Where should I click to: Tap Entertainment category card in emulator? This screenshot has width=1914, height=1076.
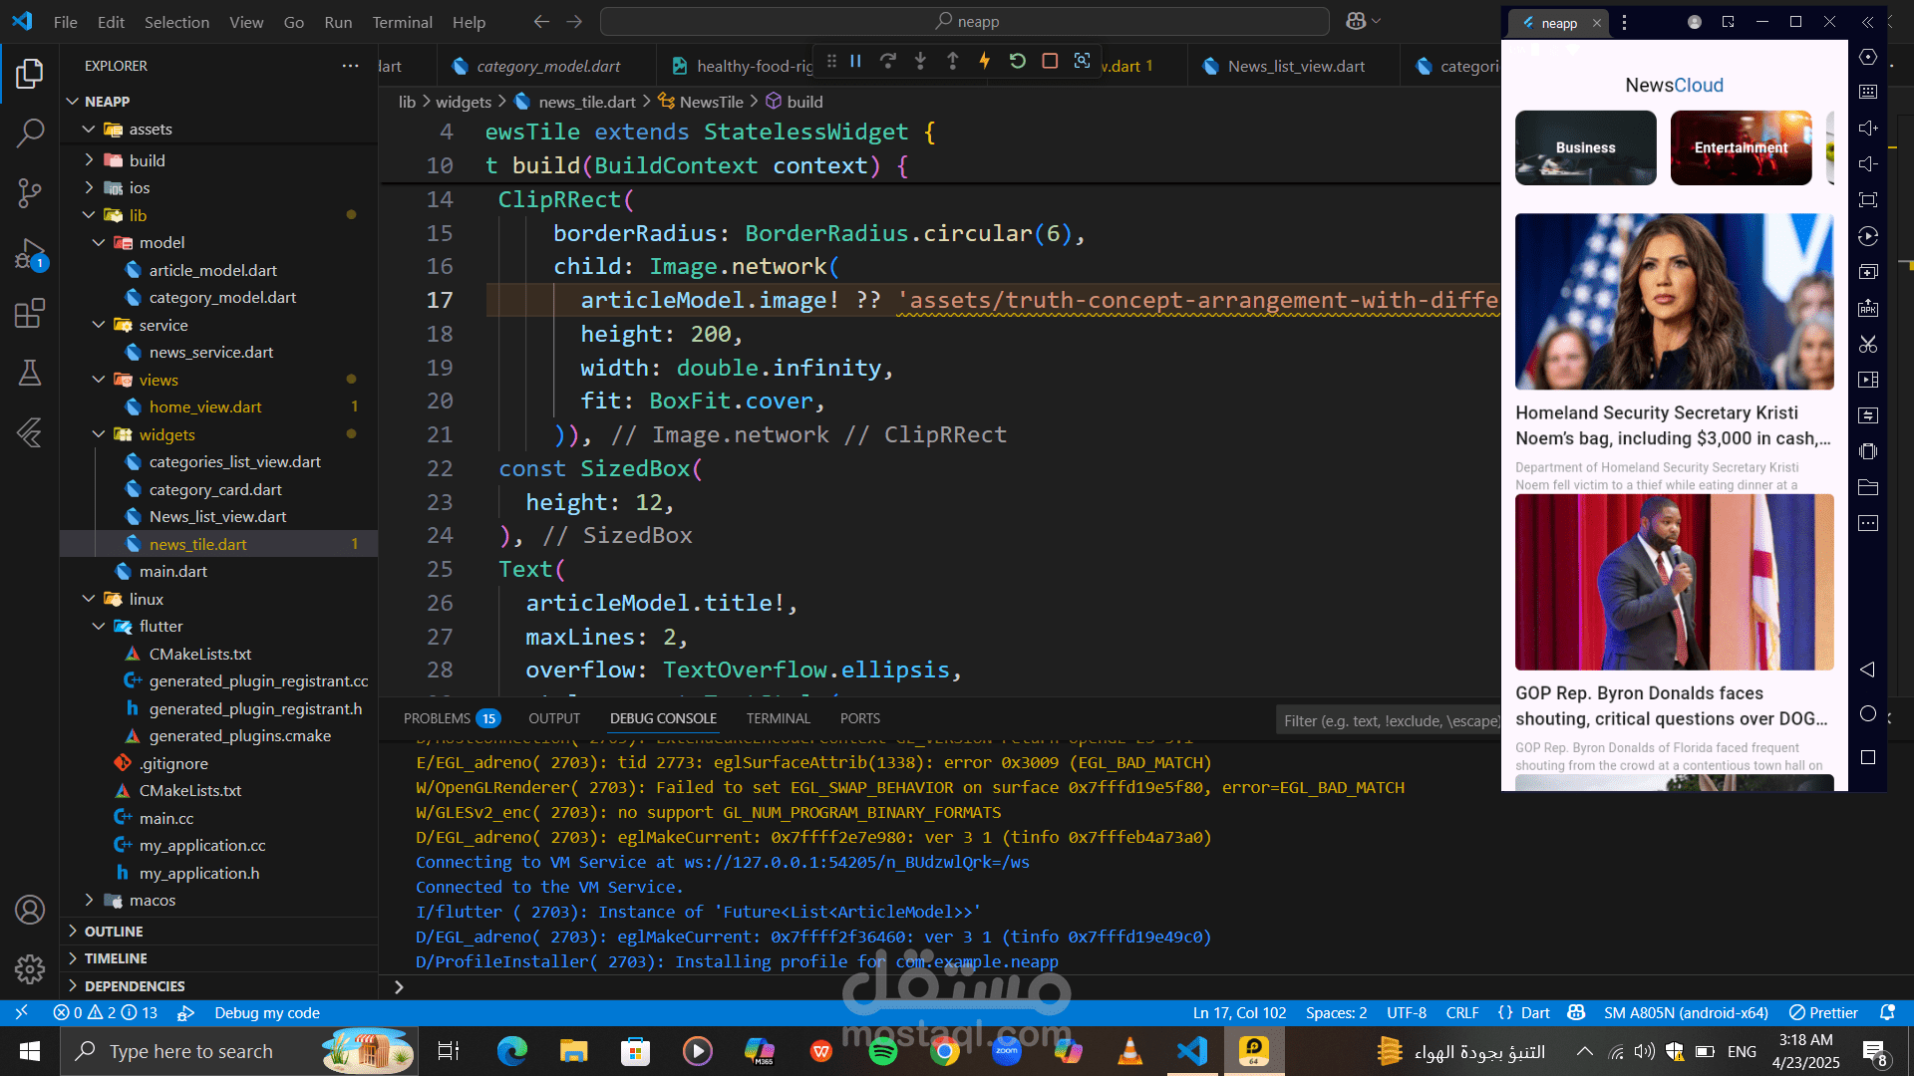point(1741,147)
